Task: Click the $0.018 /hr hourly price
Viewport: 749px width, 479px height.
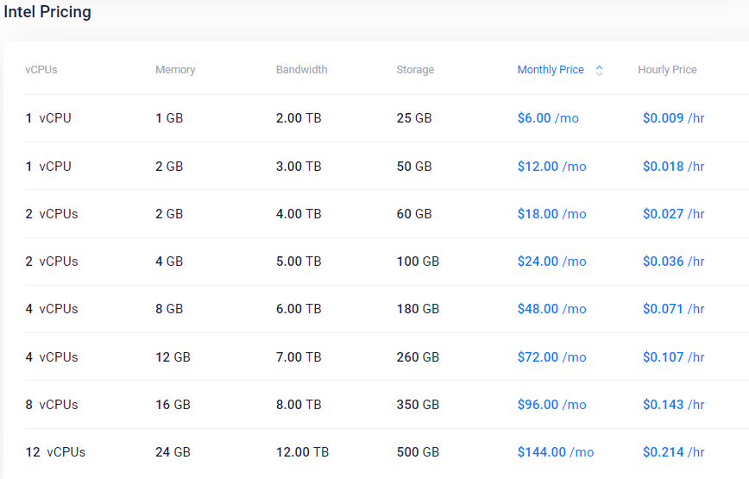Action: click(x=674, y=167)
